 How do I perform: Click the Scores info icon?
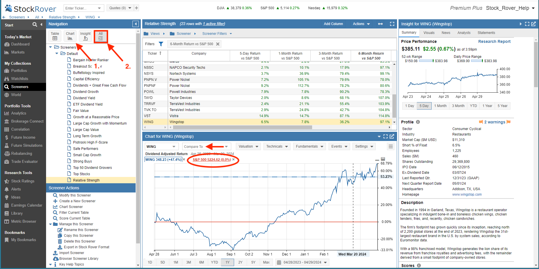(419, 266)
